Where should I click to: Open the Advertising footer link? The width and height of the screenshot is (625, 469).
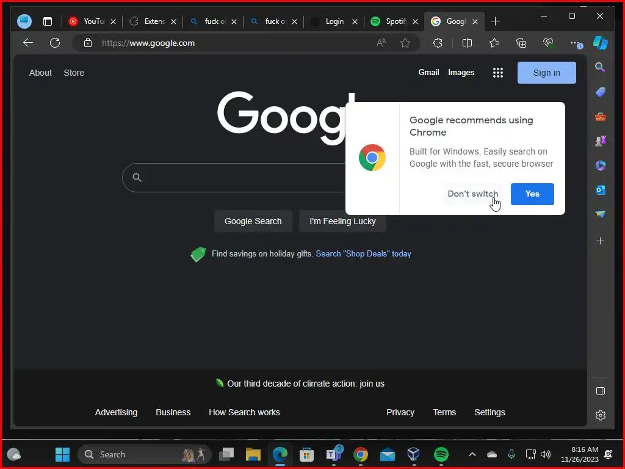(x=116, y=412)
